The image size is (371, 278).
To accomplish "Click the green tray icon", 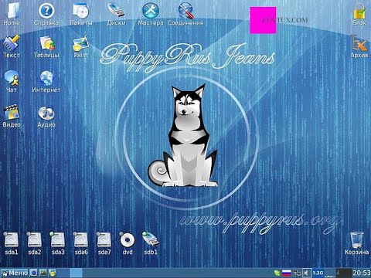I will point(277,273).
